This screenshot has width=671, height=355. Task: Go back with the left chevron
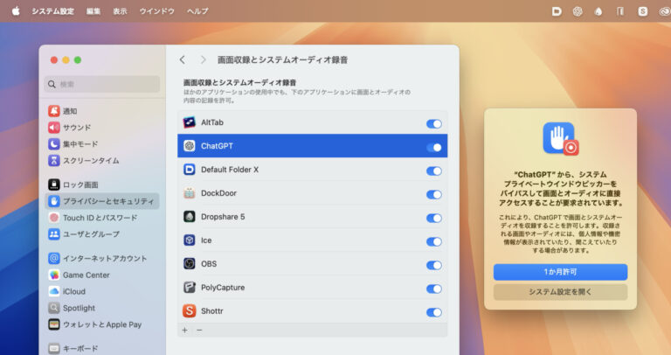(x=182, y=59)
